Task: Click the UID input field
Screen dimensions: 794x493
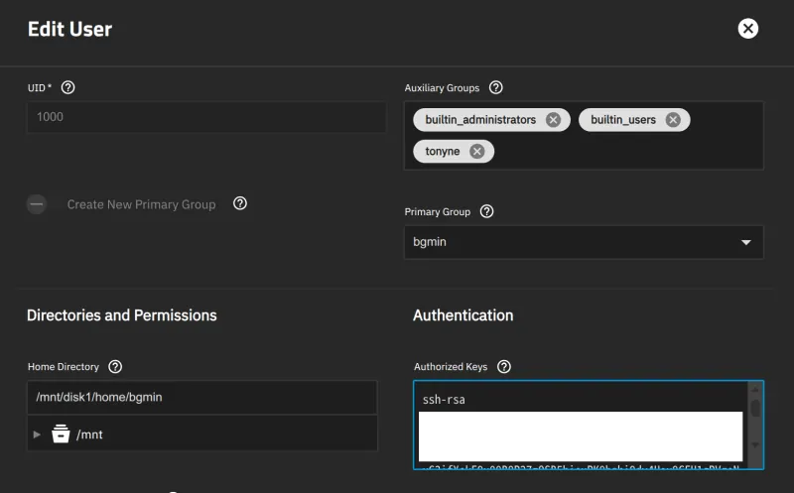Action: 206,117
